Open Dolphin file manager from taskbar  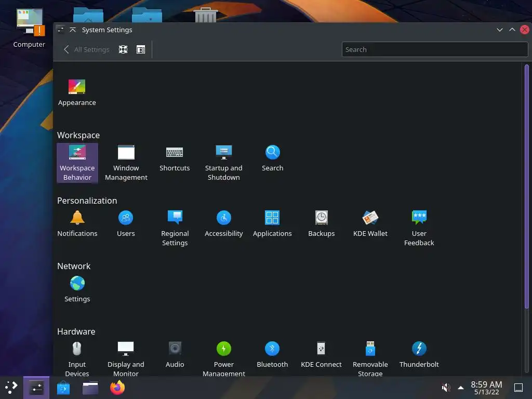(90, 388)
